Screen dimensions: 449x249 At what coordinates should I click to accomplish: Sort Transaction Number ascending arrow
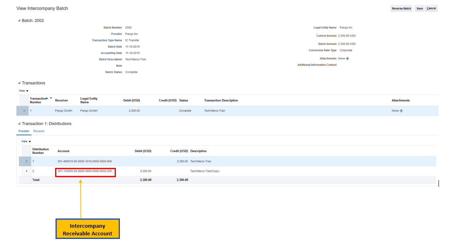pyautogui.click(x=47, y=98)
